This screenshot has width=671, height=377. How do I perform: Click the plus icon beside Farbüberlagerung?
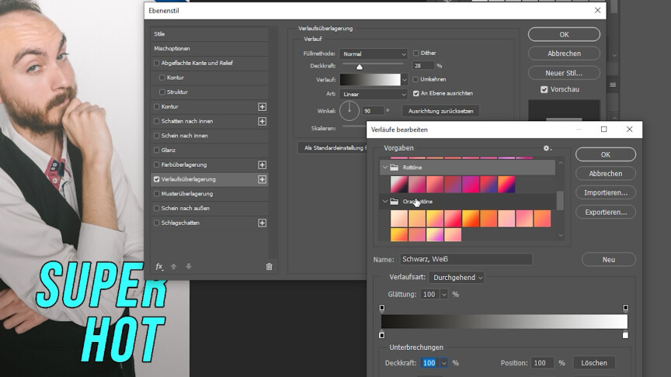point(262,165)
